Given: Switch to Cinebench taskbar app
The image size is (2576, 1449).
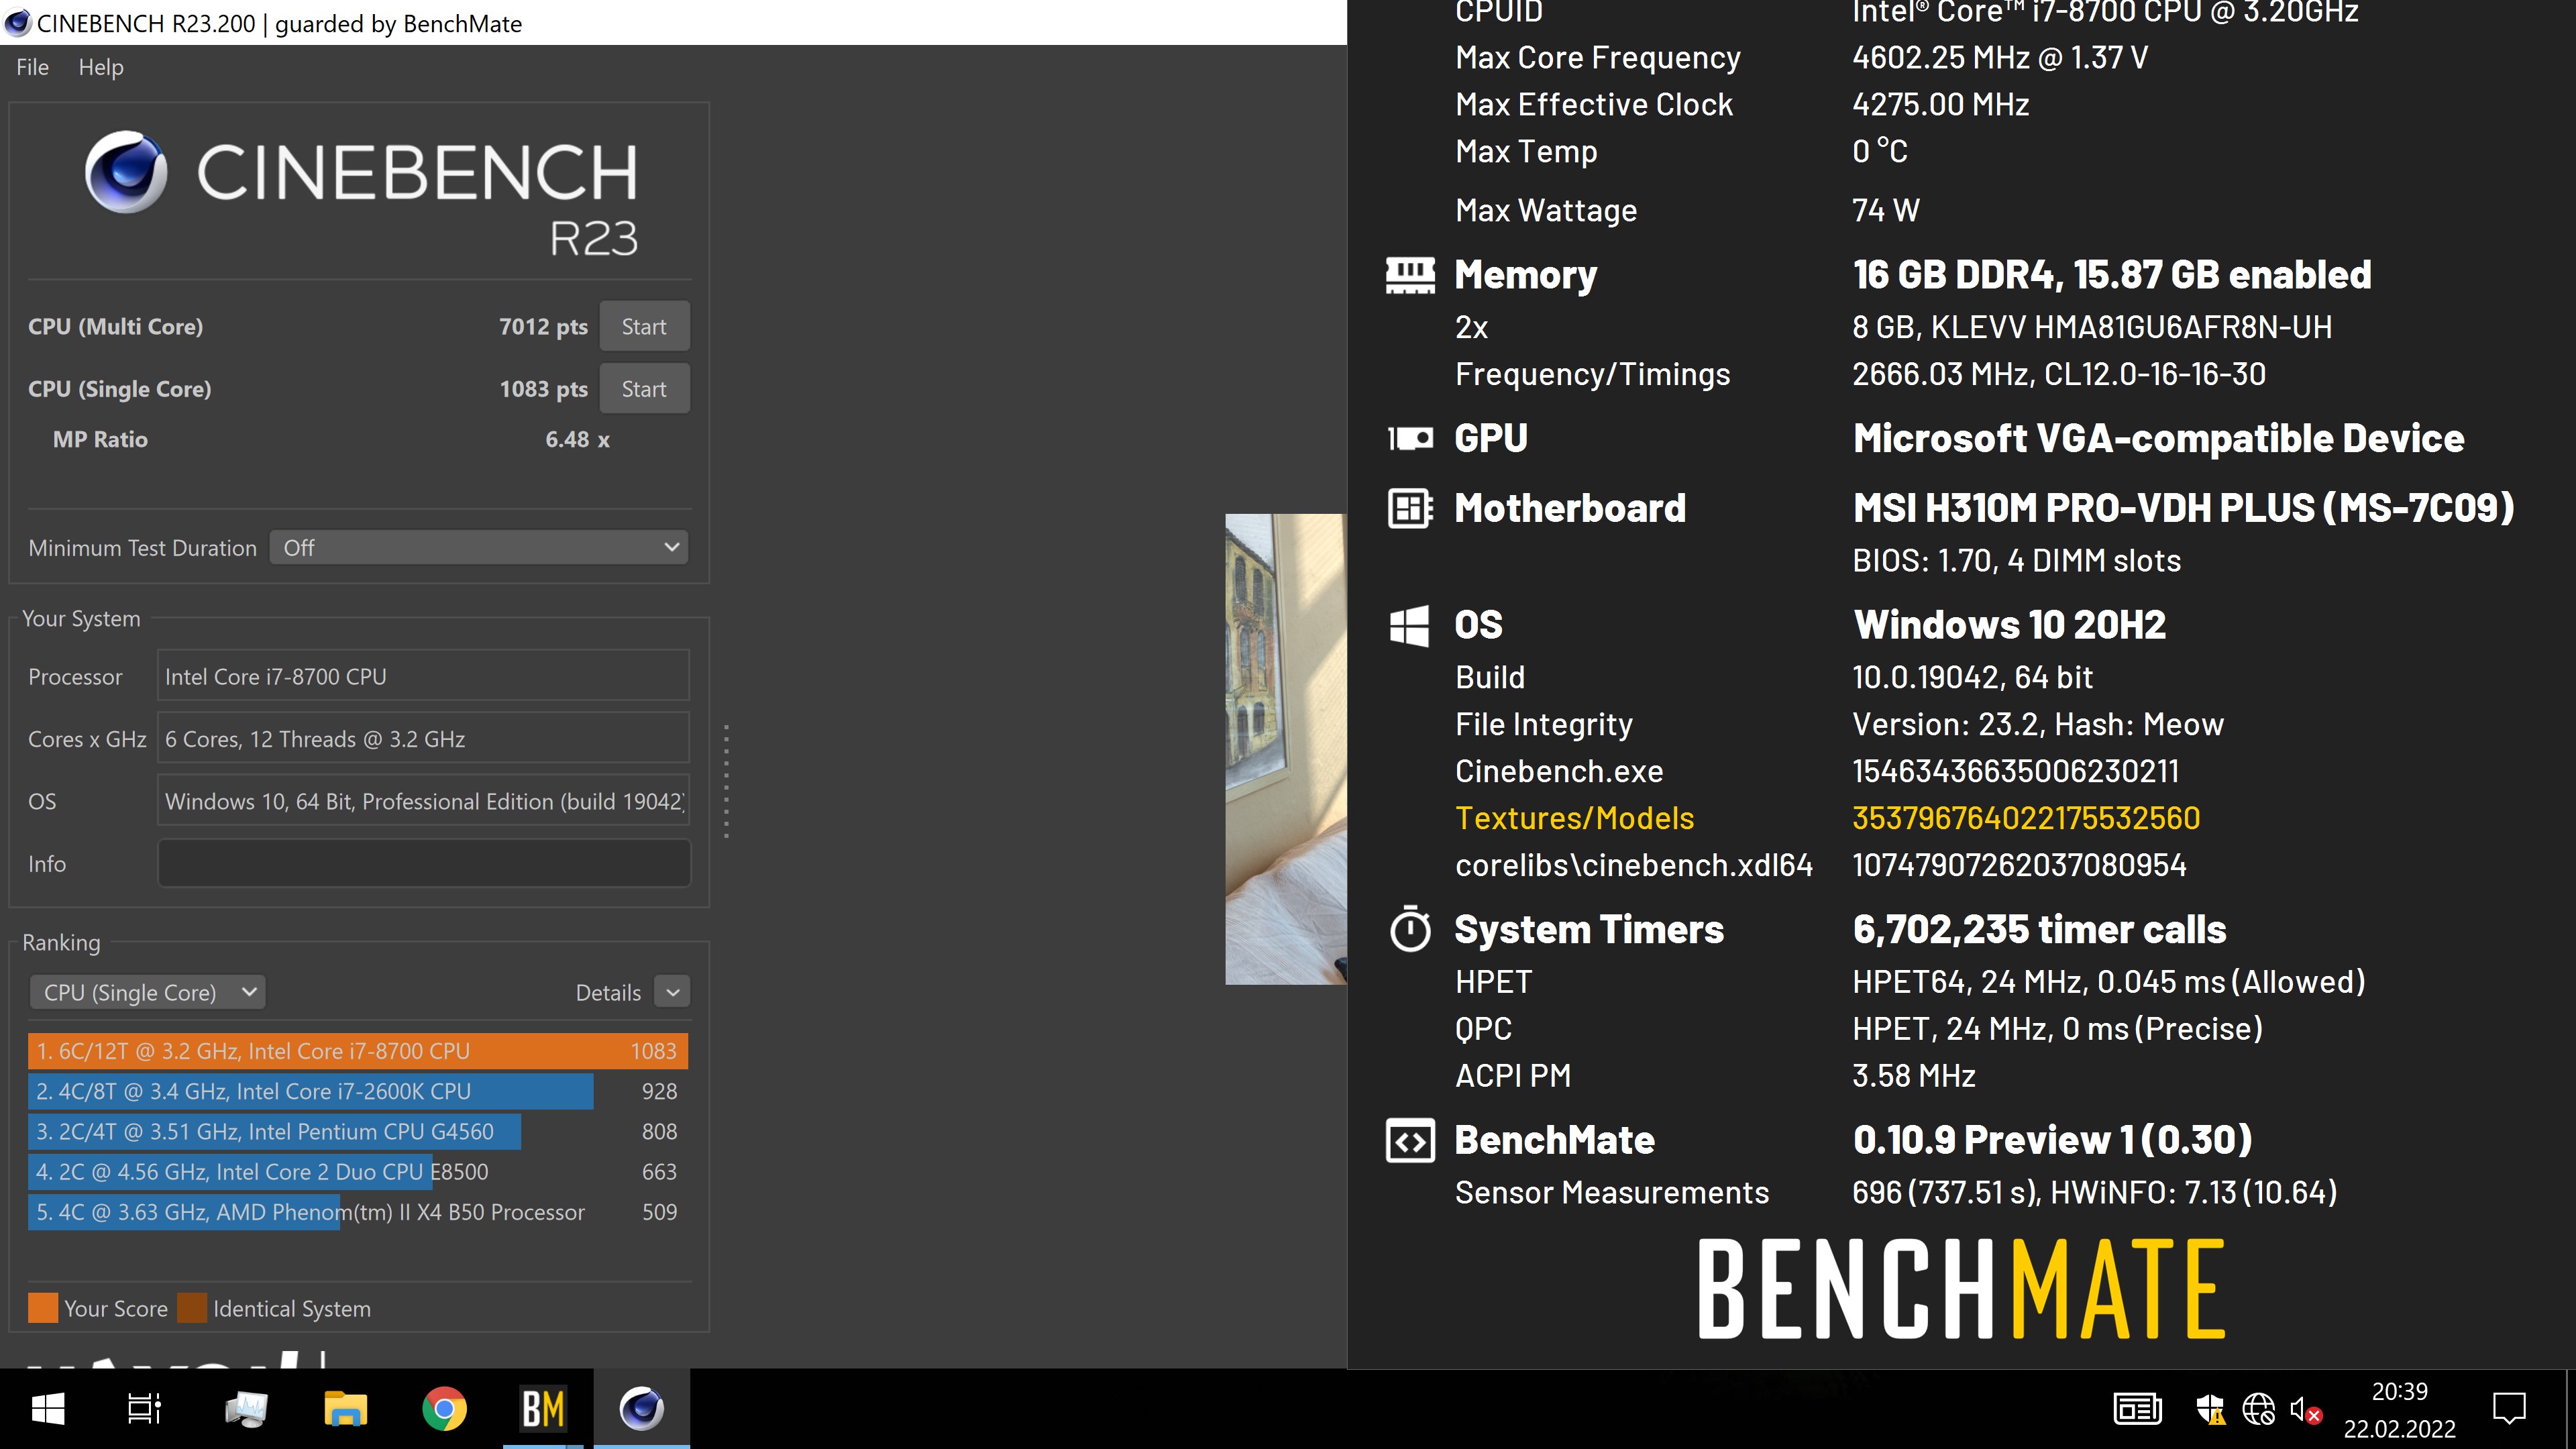Looking at the screenshot, I should [x=642, y=1409].
